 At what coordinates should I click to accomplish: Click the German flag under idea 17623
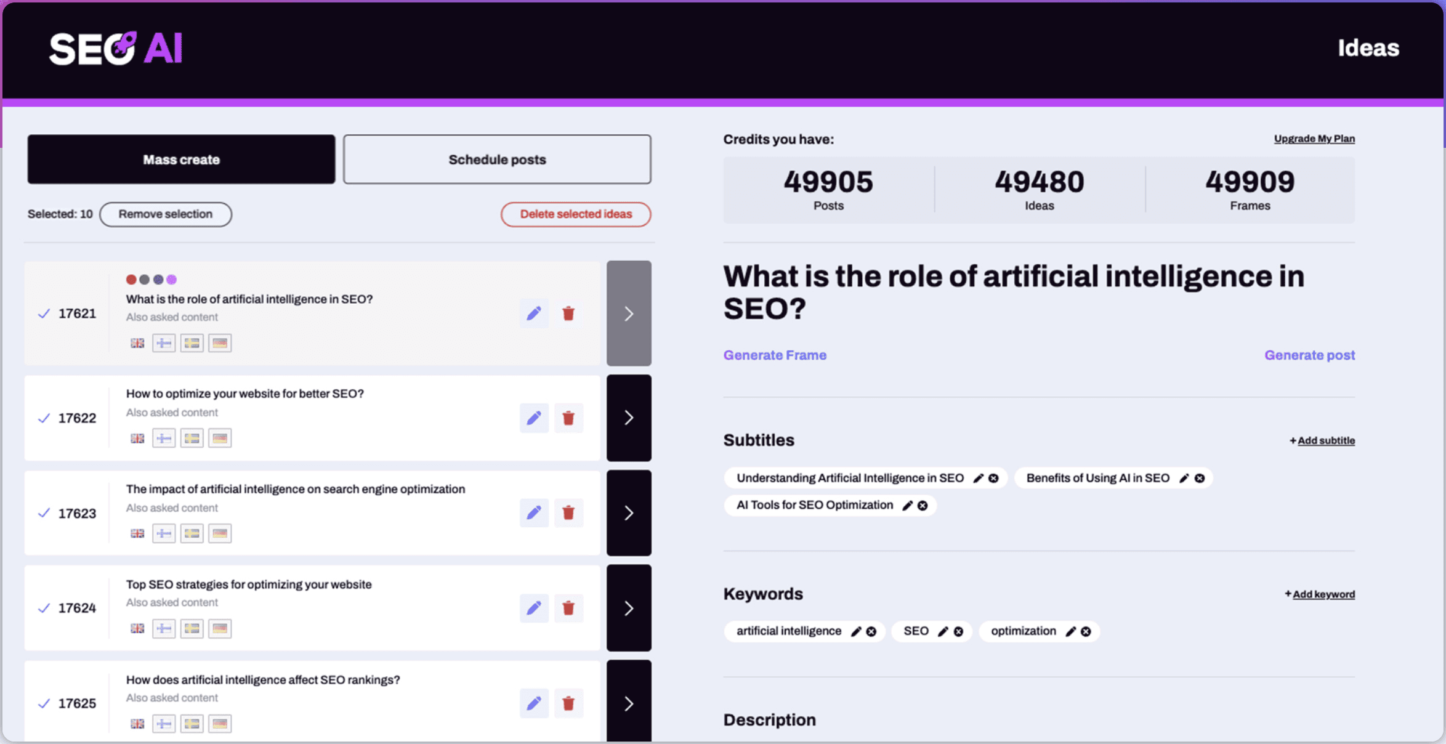220,533
